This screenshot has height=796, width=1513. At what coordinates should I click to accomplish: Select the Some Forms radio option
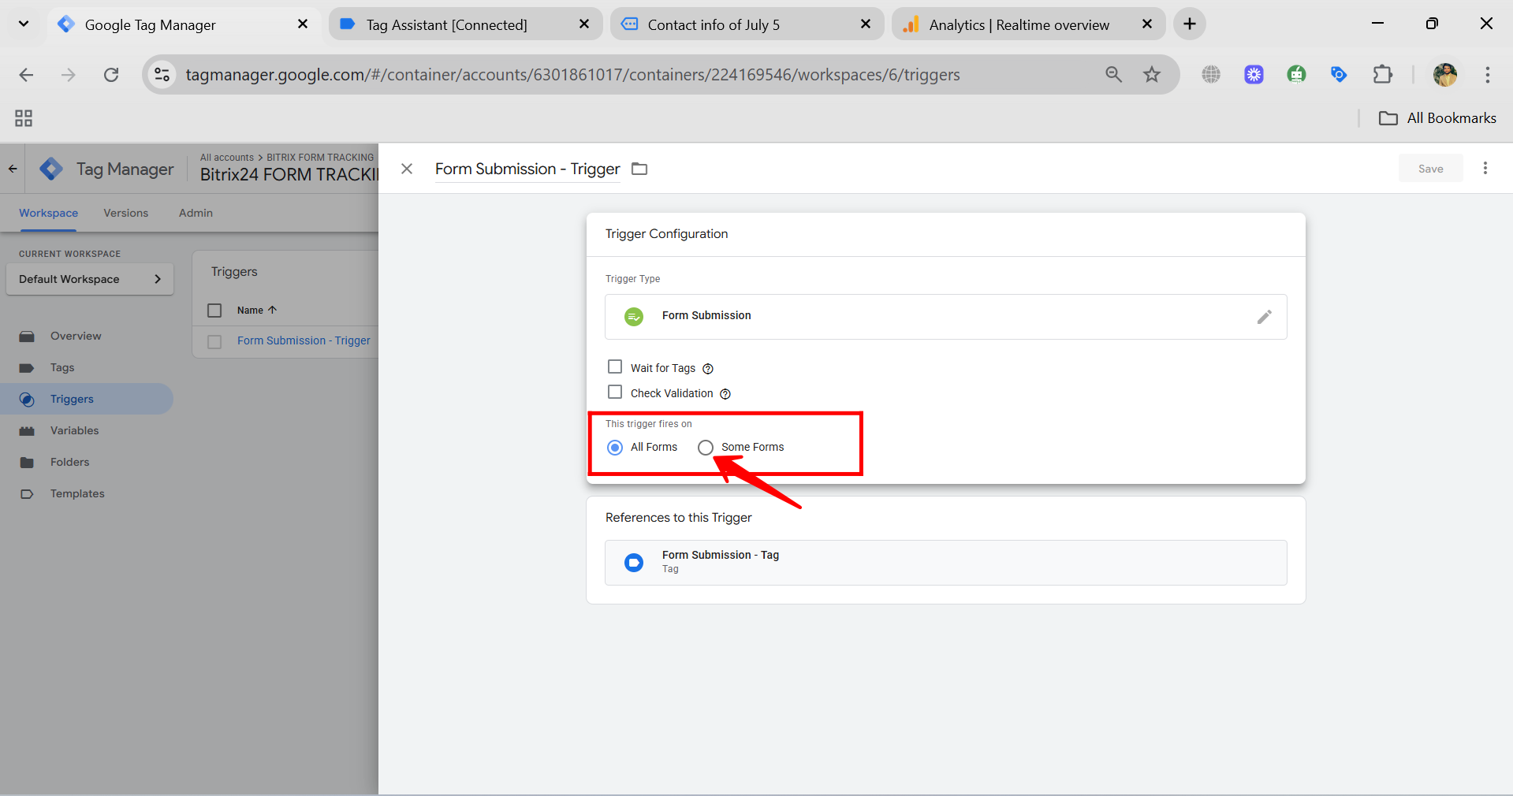pyautogui.click(x=705, y=448)
